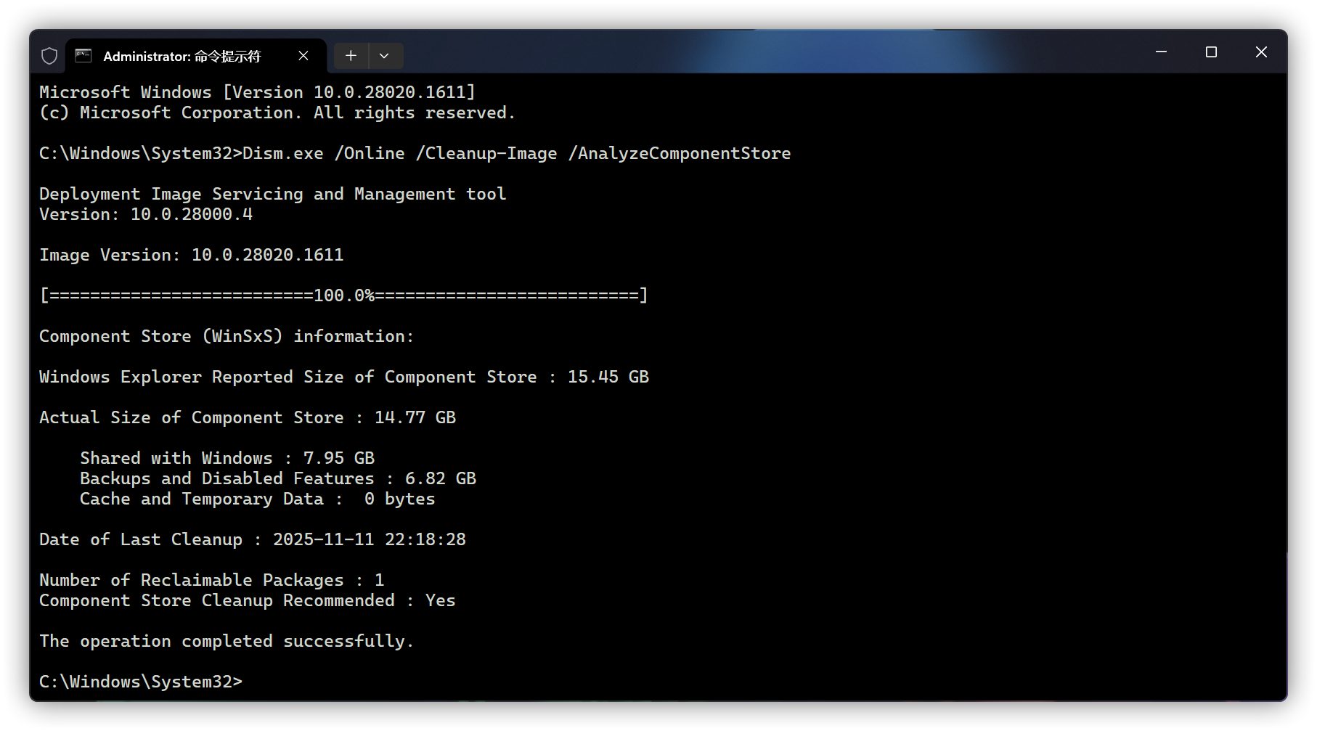Click the Cleanup Recommended 'Yes' value
This screenshot has width=1317, height=731.
(x=440, y=600)
